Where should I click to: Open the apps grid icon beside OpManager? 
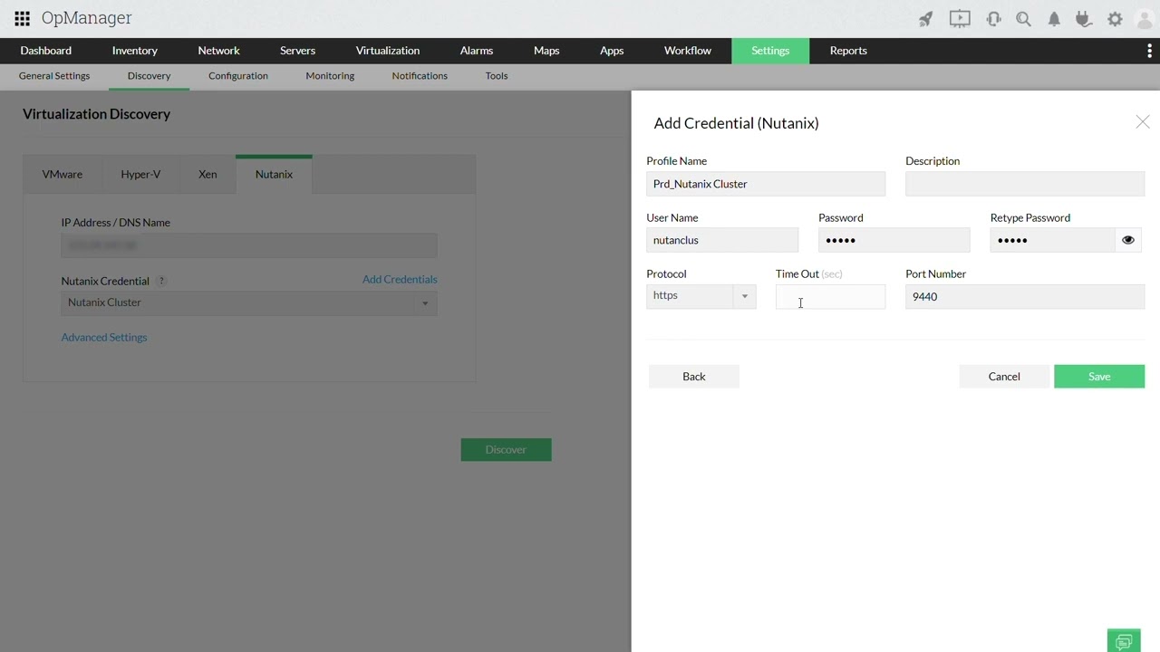23,18
